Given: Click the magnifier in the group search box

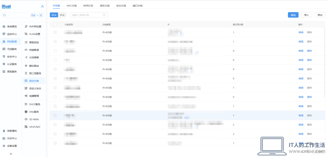Looking at the screenshot, I should click(x=104, y=15).
